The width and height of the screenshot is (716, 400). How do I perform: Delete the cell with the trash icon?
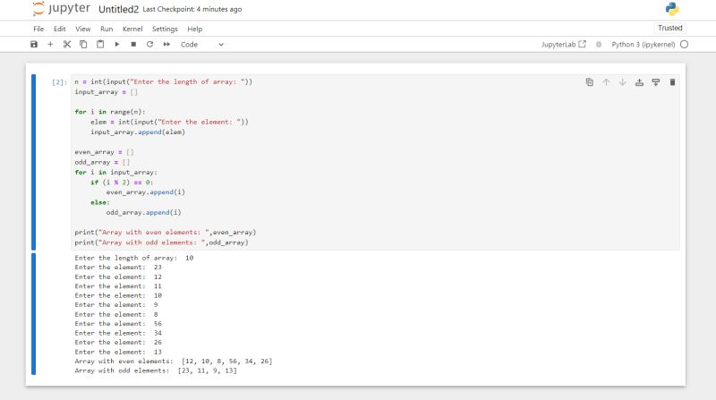coord(672,82)
